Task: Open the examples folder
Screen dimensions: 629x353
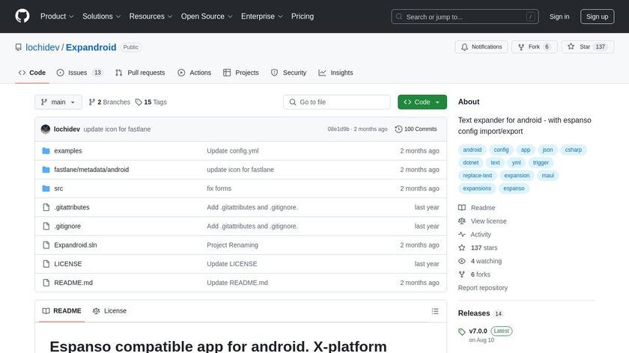Action: 68,151
